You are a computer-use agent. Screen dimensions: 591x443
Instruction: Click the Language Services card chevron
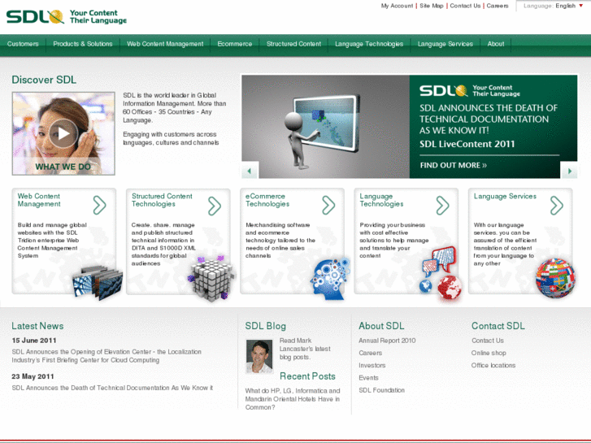point(556,206)
